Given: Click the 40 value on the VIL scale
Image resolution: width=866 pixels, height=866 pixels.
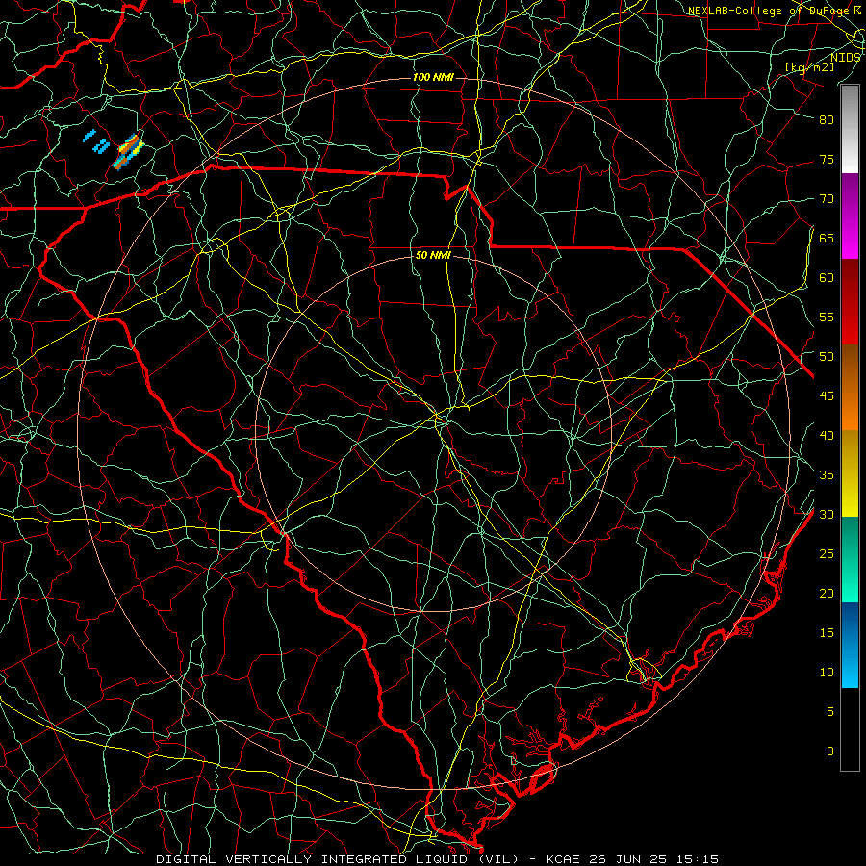Looking at the screenshot, I should point(827,436).
